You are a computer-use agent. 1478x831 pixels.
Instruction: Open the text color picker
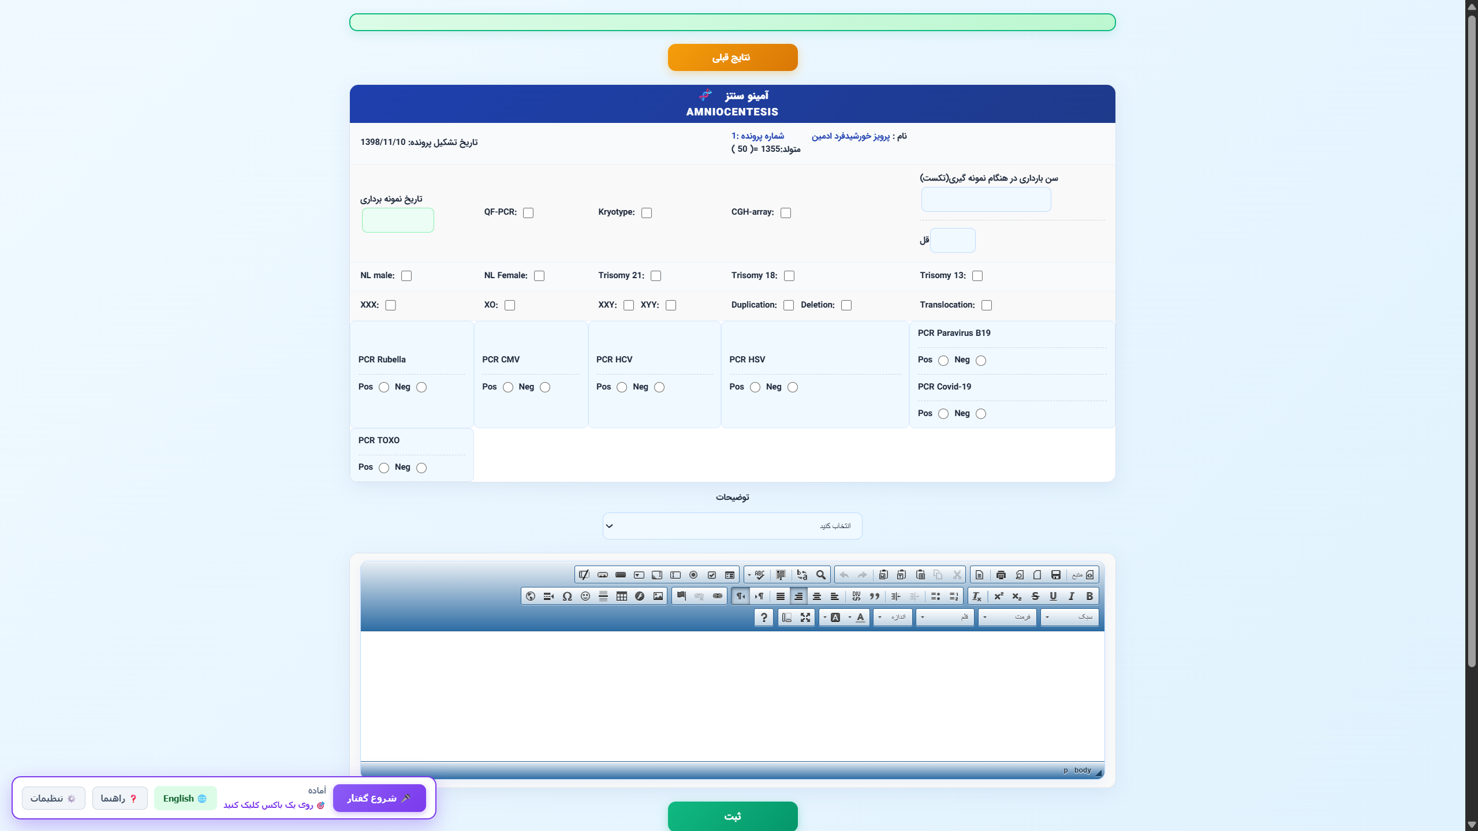(857, 617)
